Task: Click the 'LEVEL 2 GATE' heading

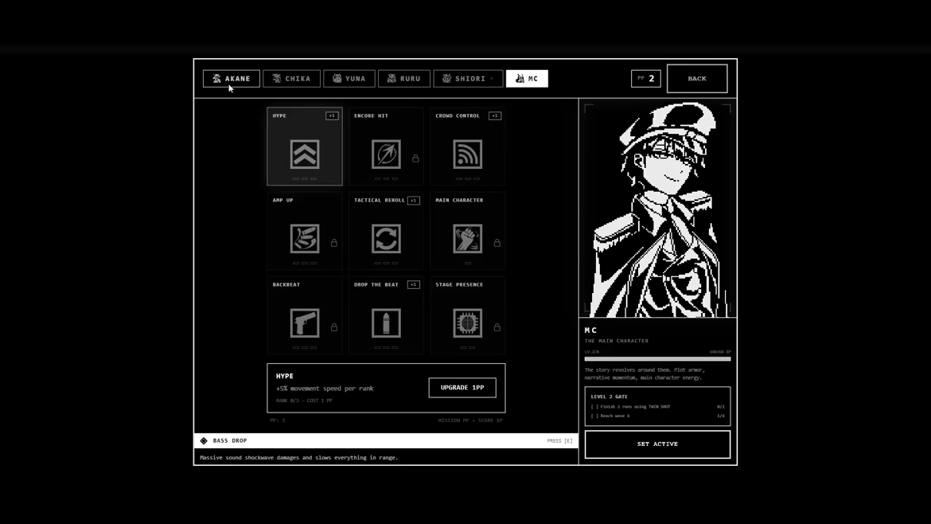Action: pyautogui.click(x=609, y=397)
